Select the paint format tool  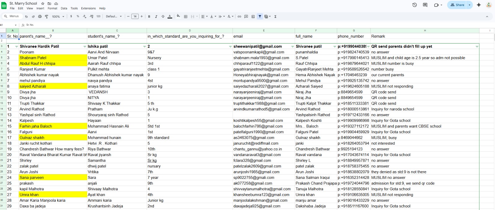tap(47, 17)
